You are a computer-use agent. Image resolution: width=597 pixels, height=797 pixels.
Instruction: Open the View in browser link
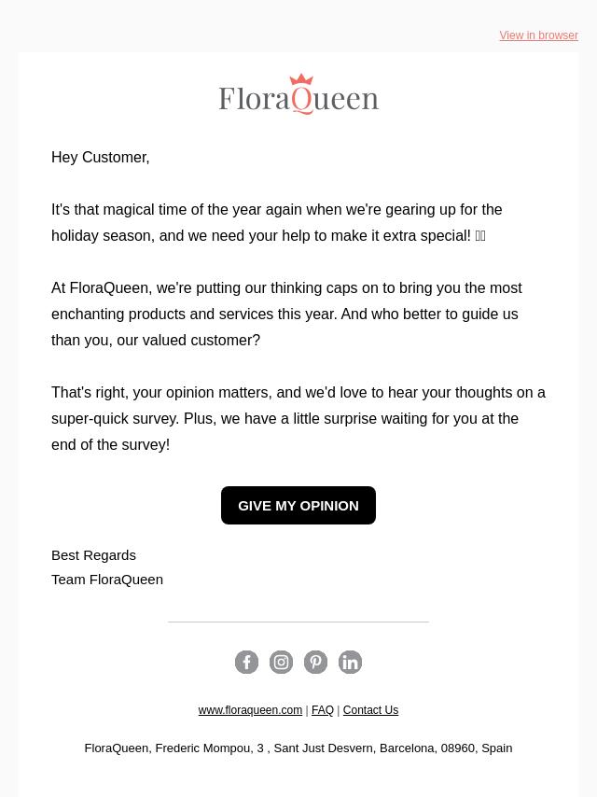(538, 35)
